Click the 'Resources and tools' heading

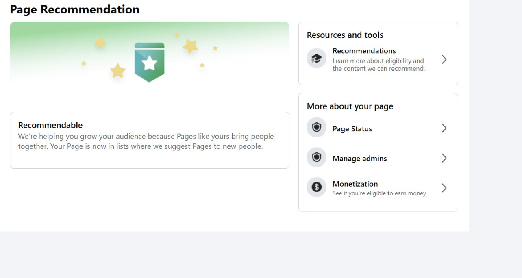(x=345, y=35)
